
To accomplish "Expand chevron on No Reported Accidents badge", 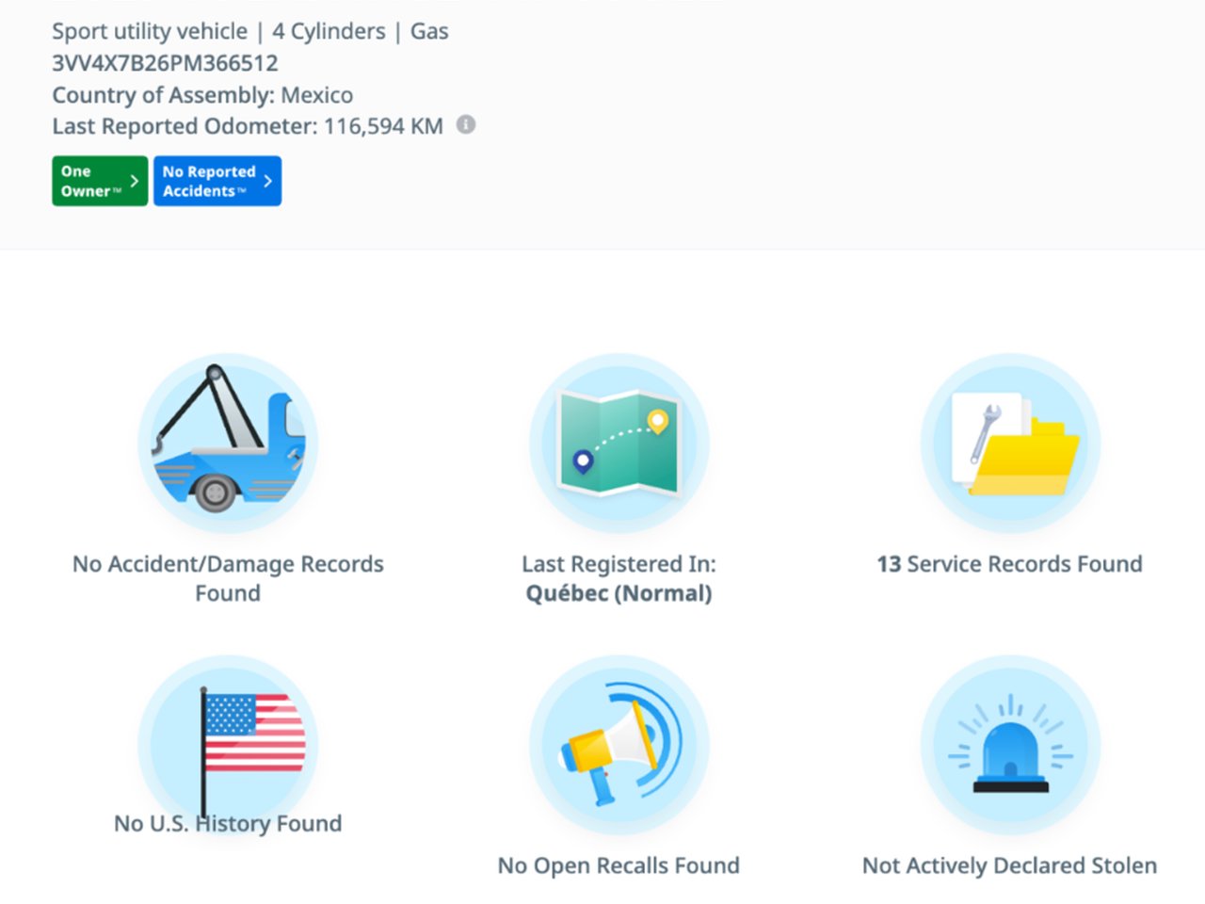I will (x=267, y=181).
